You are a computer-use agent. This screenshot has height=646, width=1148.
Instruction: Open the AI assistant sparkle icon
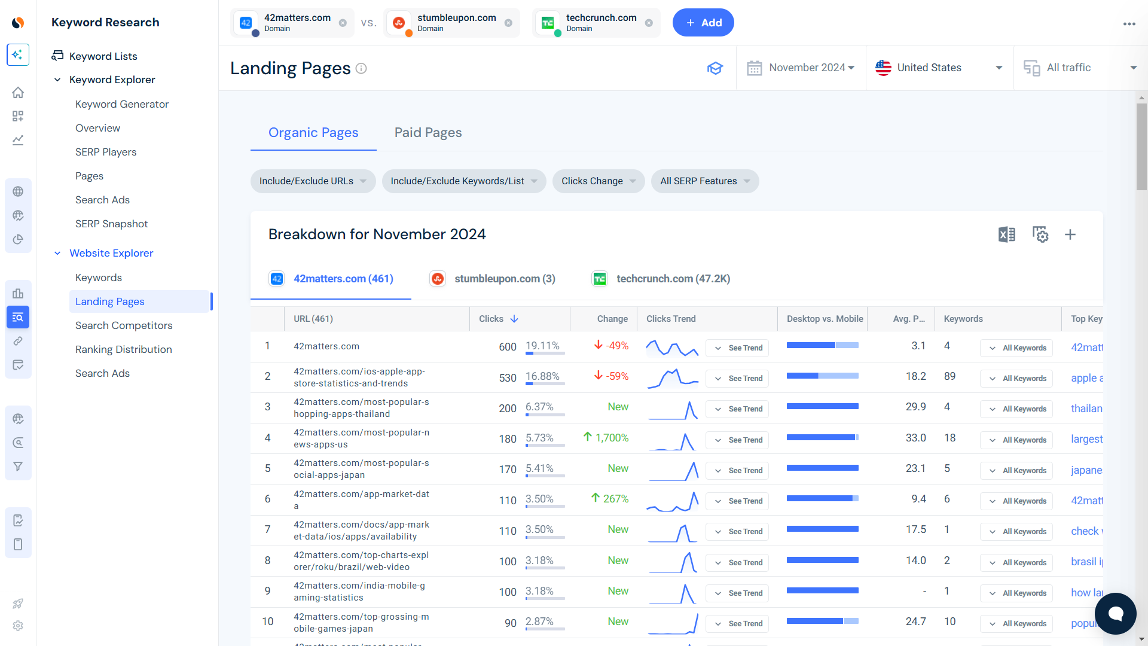[18, 54]
